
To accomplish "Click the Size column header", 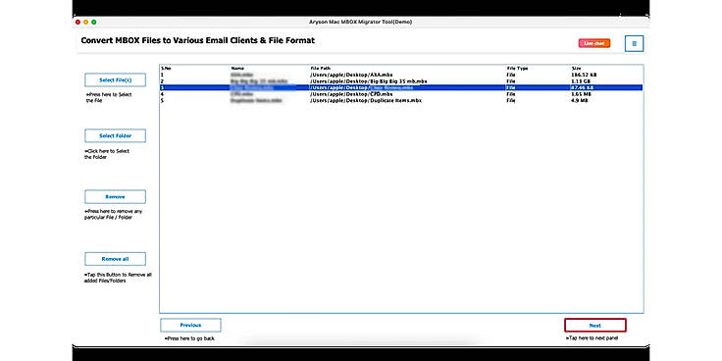I will [x=576, y=68].
